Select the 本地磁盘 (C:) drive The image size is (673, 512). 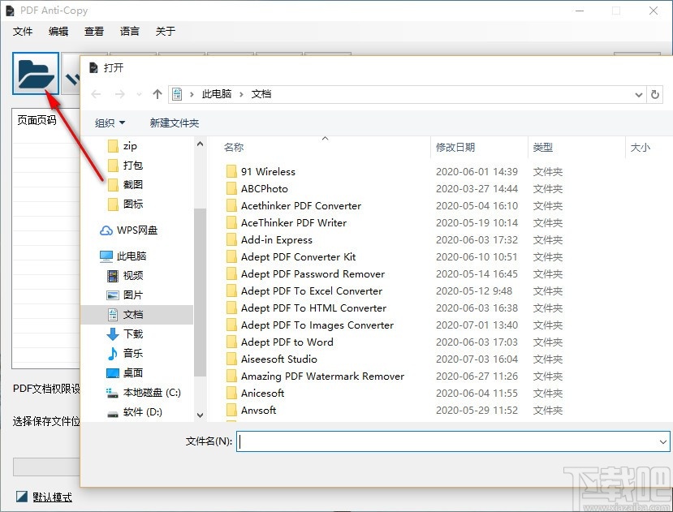[x=151, y=392]
